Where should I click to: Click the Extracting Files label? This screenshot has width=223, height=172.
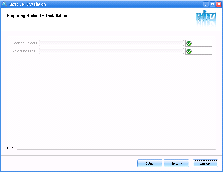pyautogui.click(x=23, y=51)
